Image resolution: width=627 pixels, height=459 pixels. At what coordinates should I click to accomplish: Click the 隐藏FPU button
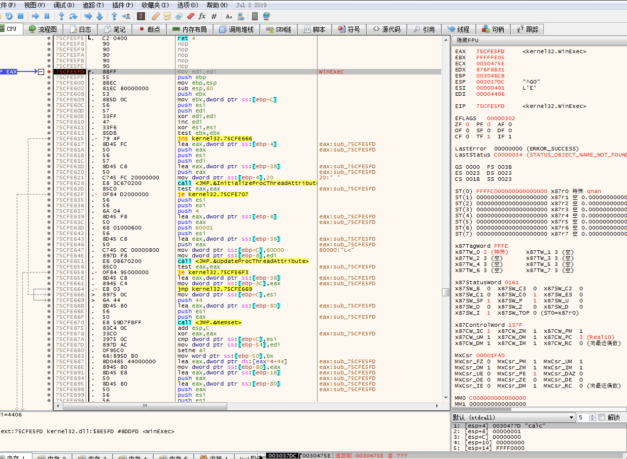[468, 40]
